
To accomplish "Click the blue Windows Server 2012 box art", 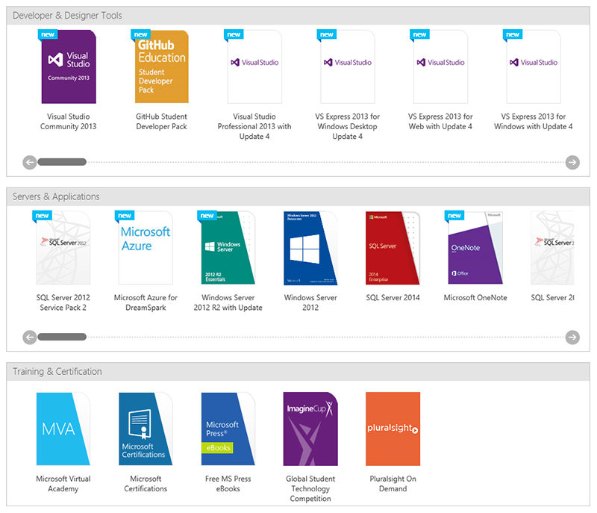I will 310,248.
